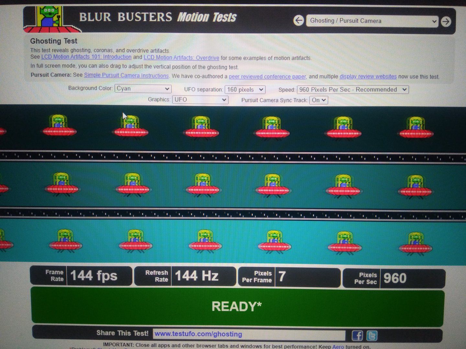This screenshot has height=349, width=466.
Task: Click the Aero link in the important note
Action: point(338,346)
